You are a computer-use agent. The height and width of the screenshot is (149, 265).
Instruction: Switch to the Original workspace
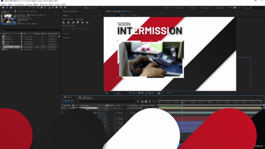click(192, 8)
